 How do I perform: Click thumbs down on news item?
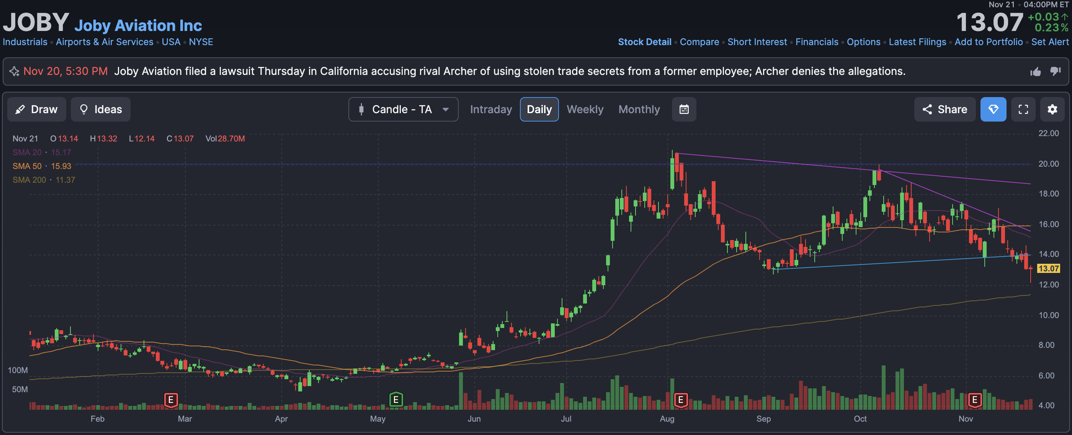click(1056, 71)
